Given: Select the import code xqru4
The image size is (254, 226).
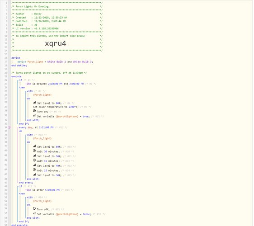Looking at the screenshot, I should pyautogui.click(x=56, y=43).
